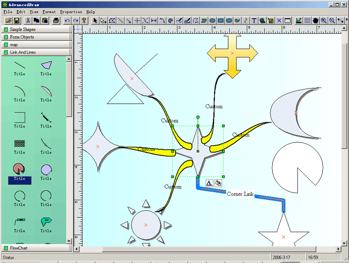Viewport: 349px width, 263px height.
Task: Select the pie shape thumbnail in palette
Action: pos(20,169)
